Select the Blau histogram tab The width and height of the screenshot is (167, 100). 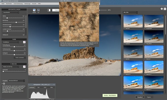[52, 87]
